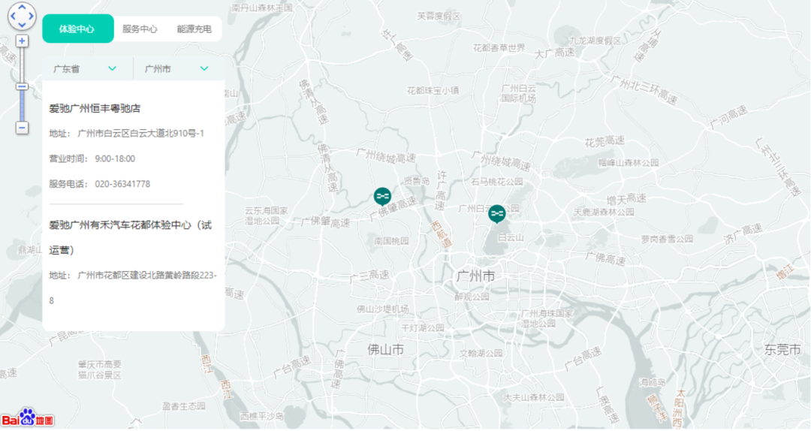The width and height of the screenshot is (811, 431).
Task: Click the 南国桃园 map label
Action: click(391, 241)
